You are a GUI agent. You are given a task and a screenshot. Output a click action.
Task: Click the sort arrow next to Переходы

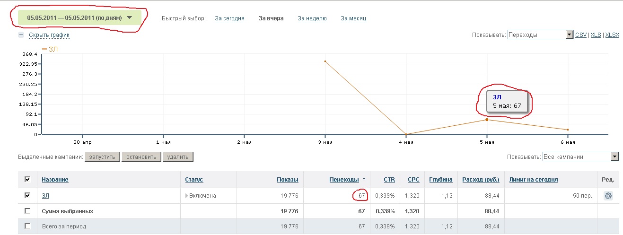point(364,180)
